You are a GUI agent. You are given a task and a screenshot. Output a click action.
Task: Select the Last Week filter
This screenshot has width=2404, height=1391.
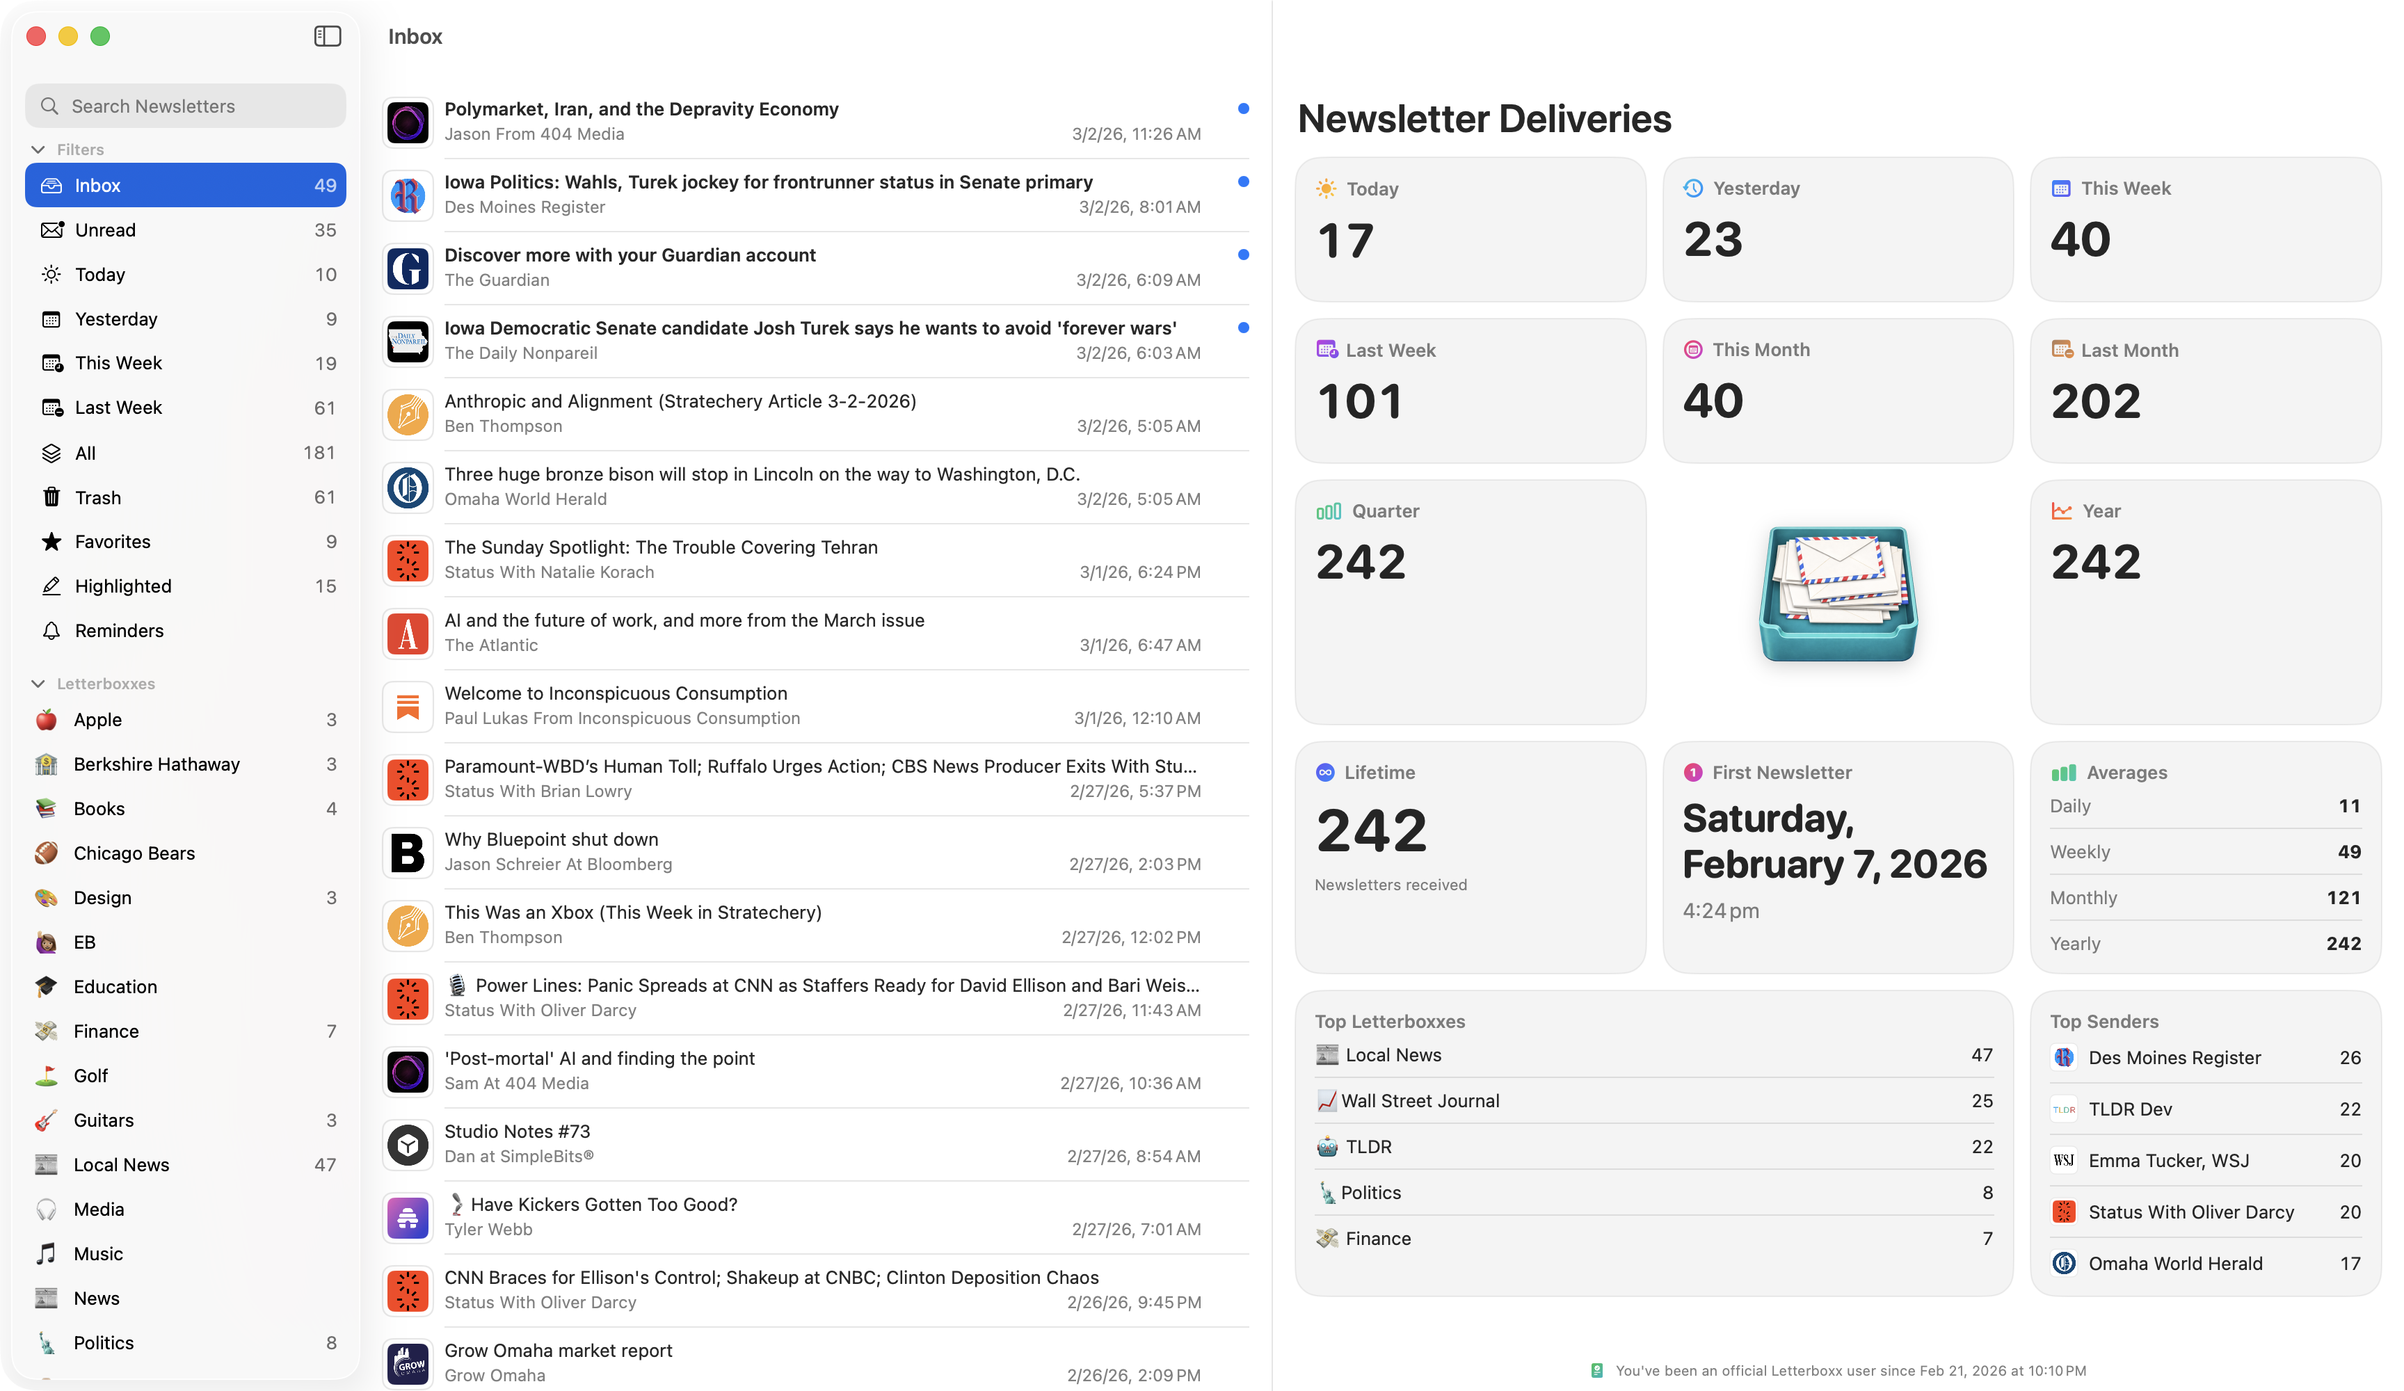(x=185, y=408)
